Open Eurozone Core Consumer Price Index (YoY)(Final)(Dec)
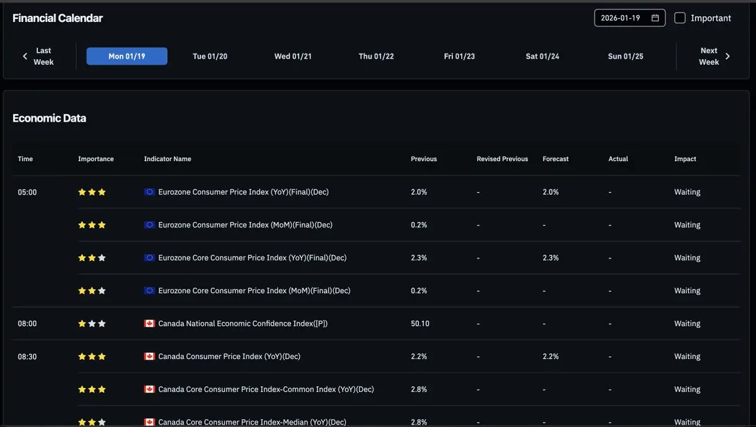756x427 pixels. click(252, 258)
